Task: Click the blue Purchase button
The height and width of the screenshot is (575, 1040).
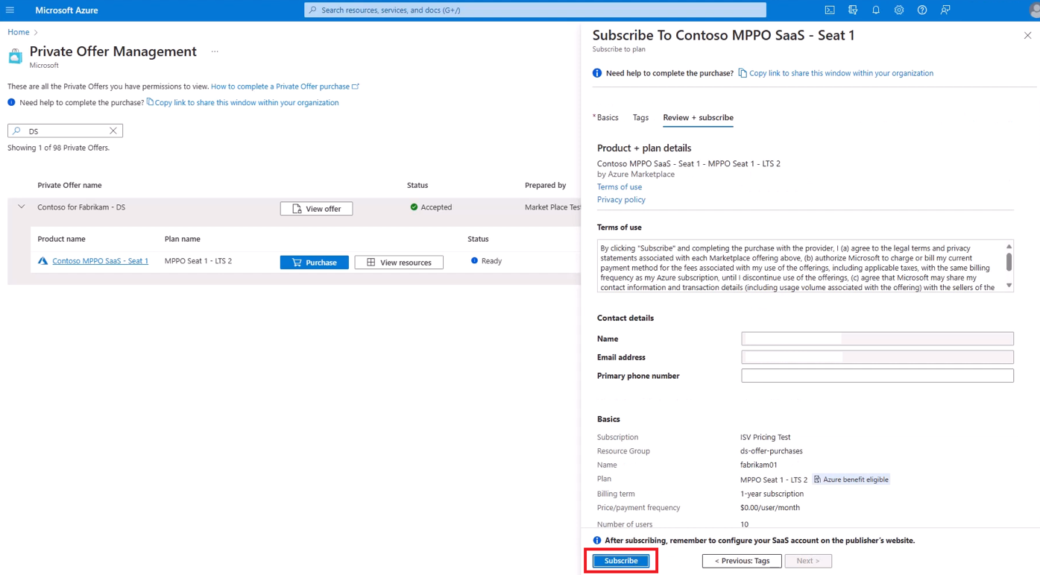Action: pyautogui.click(x=314, y=263)
